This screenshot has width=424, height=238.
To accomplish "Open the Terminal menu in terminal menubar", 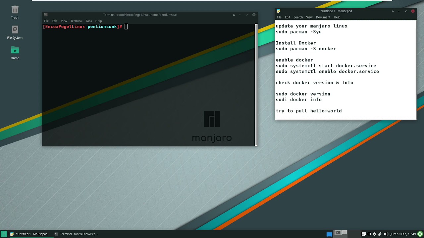I will [x=76, y=21].
